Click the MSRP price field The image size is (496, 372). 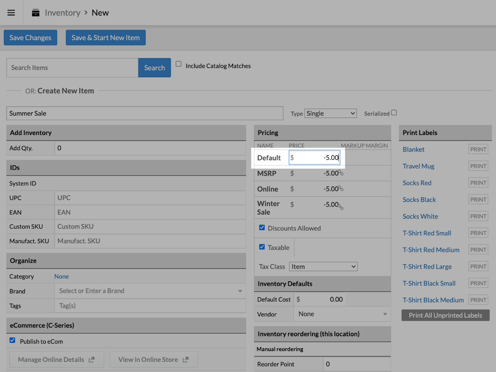point(314,173)
